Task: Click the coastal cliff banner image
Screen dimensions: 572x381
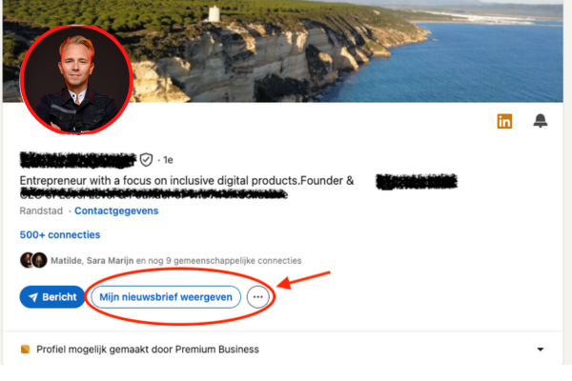Action: 347,51
